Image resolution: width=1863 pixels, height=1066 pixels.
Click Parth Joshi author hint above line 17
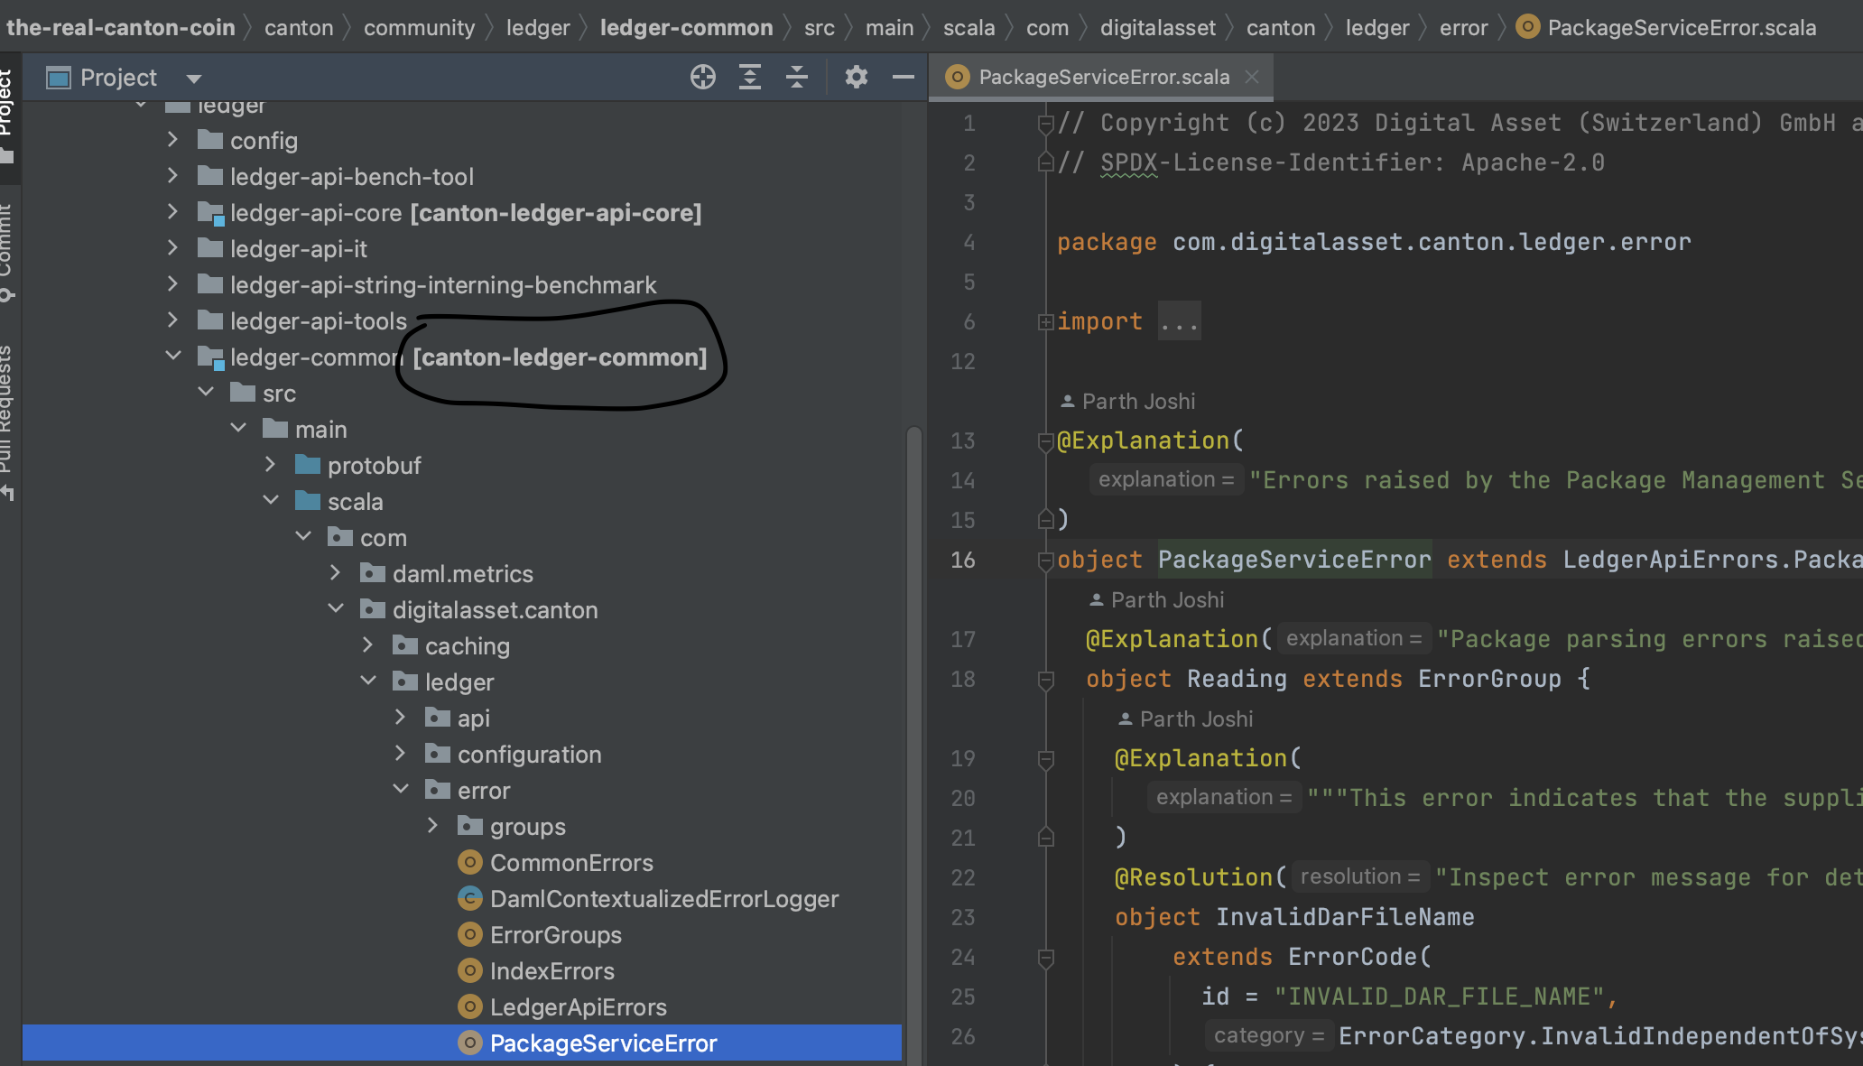1157,599
